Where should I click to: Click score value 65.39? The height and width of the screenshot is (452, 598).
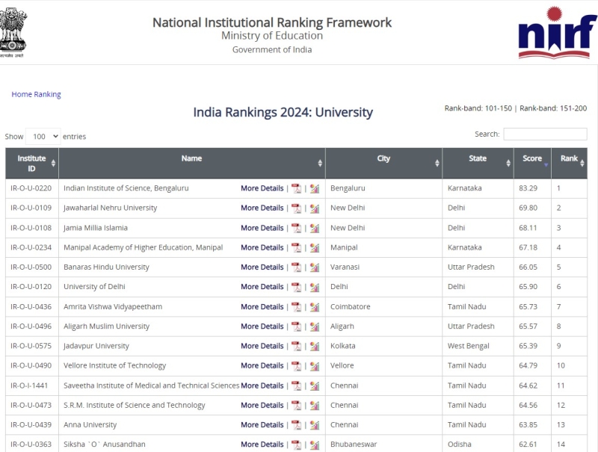528,346
